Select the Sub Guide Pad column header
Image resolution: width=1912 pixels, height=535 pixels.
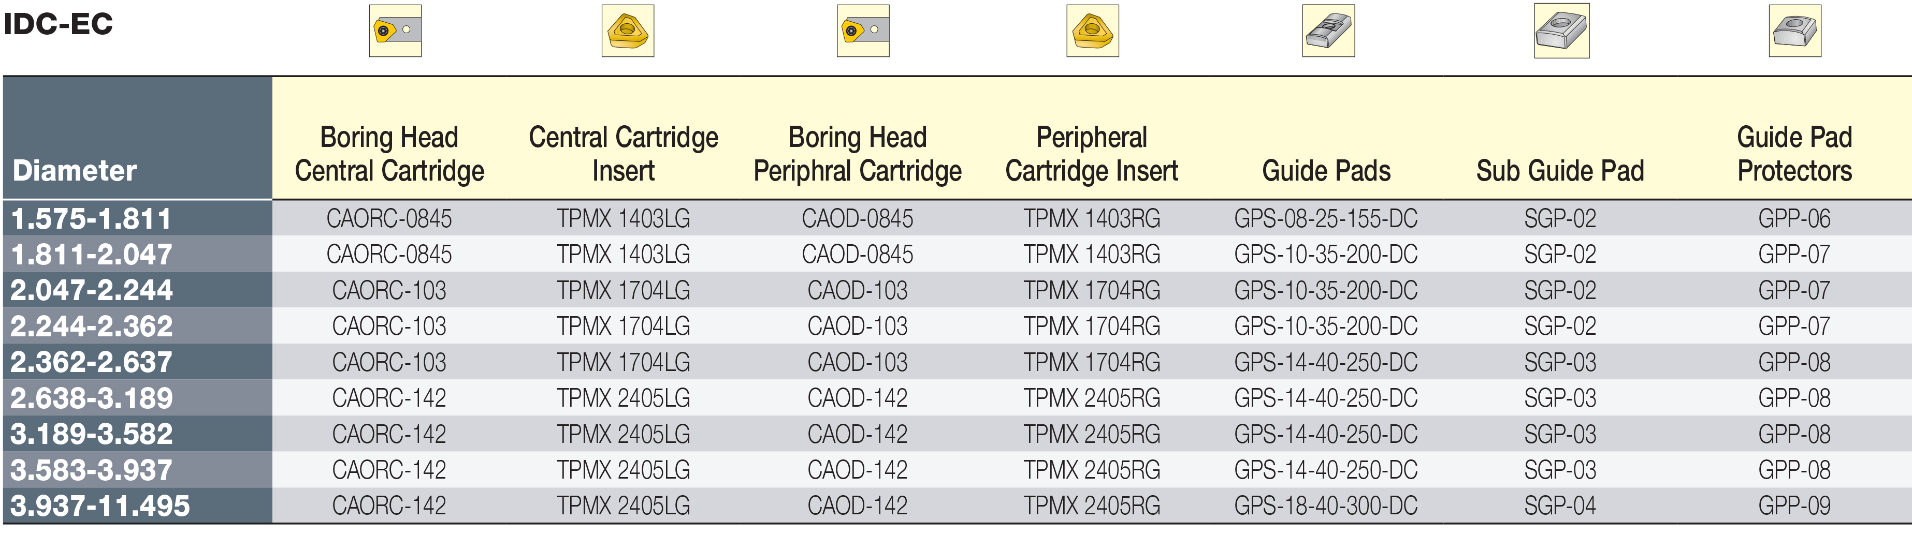pos(1560,171)
